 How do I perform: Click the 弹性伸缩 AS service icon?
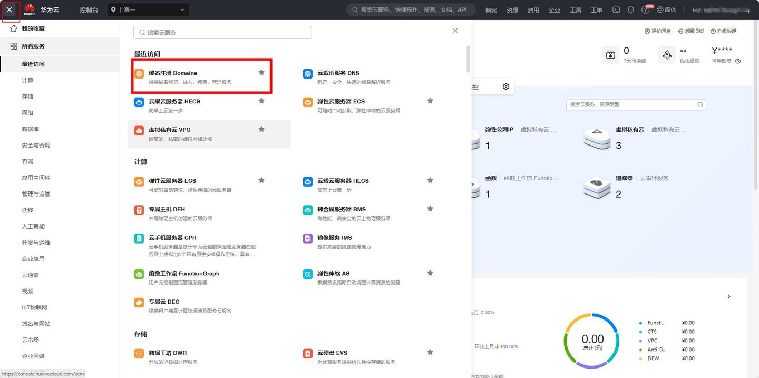308,274
